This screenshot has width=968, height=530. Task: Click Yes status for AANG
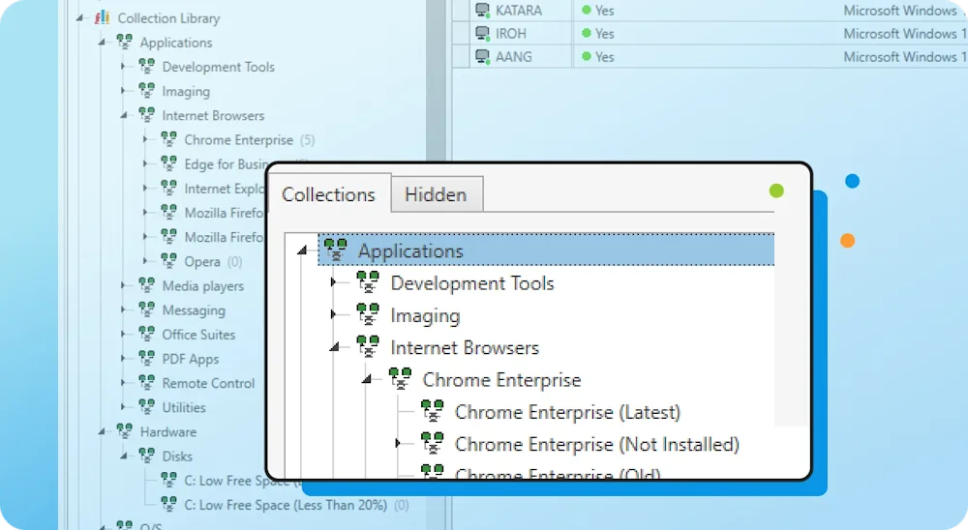(x=598, y=57)
